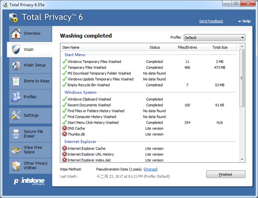Open the Help dropdown menu
Viewport: 258px width, 198px height.
pos(245,21)
